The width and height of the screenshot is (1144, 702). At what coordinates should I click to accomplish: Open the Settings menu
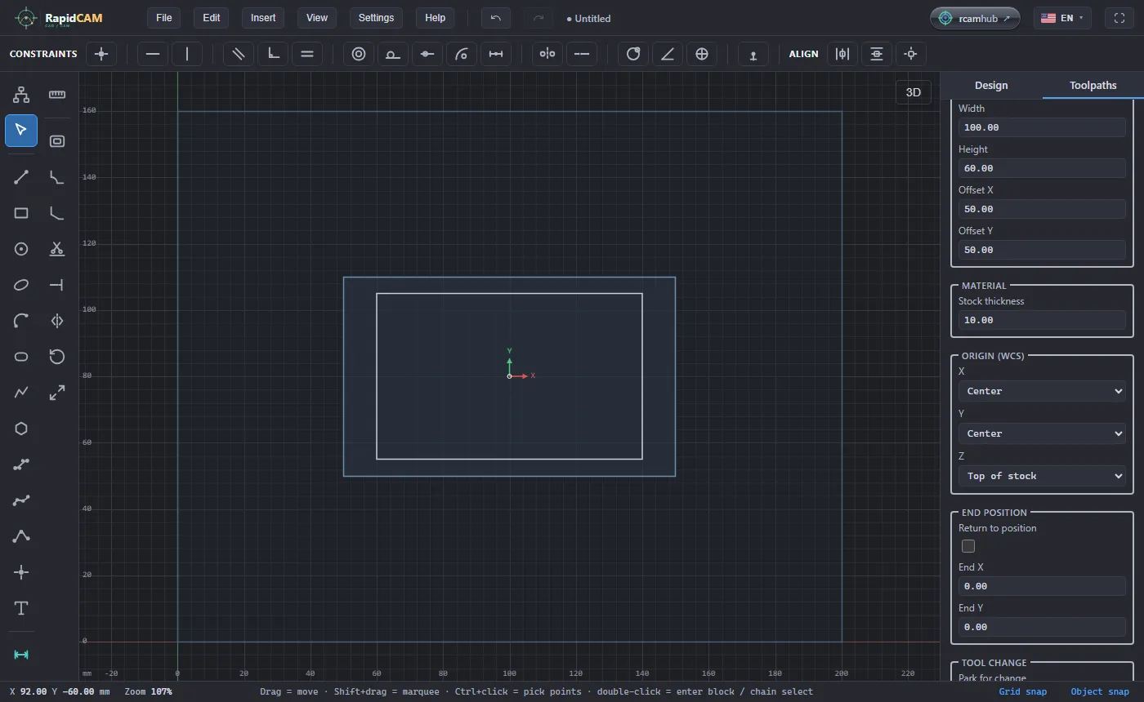376,18
